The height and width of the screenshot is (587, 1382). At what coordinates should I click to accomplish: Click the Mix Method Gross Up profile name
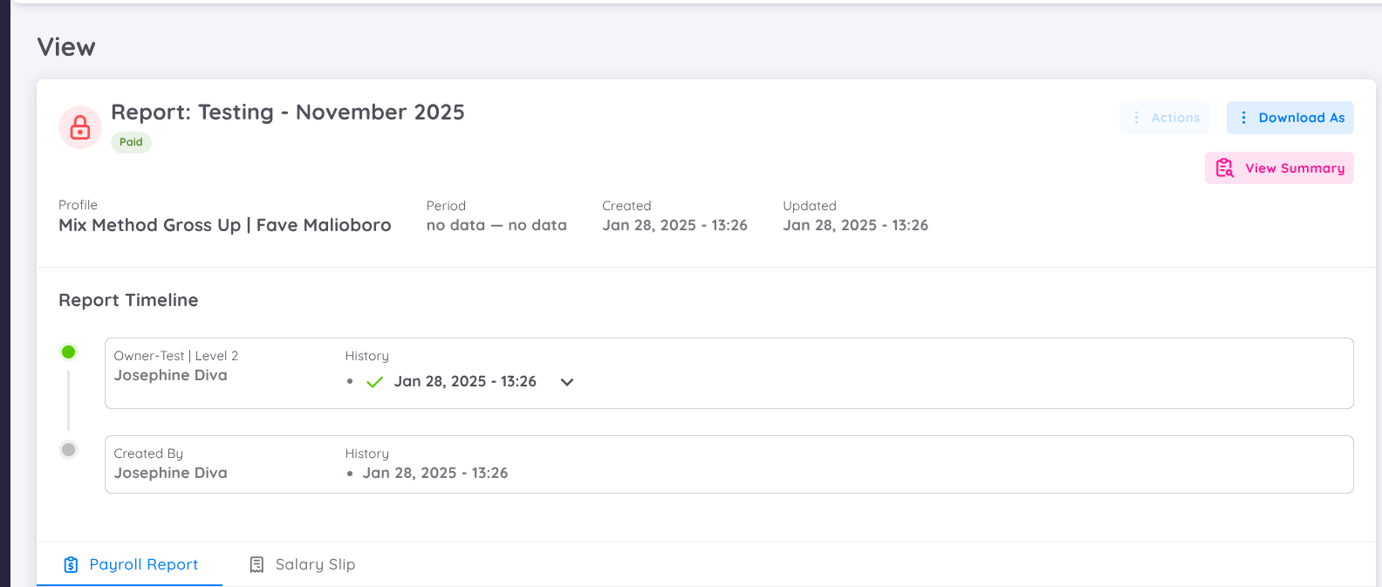[225, 225]
